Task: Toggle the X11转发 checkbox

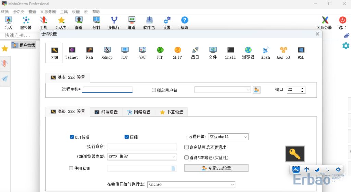Action: pos(72,137)
